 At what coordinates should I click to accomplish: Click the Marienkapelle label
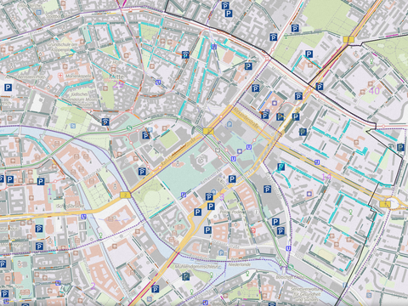[79, 76]
